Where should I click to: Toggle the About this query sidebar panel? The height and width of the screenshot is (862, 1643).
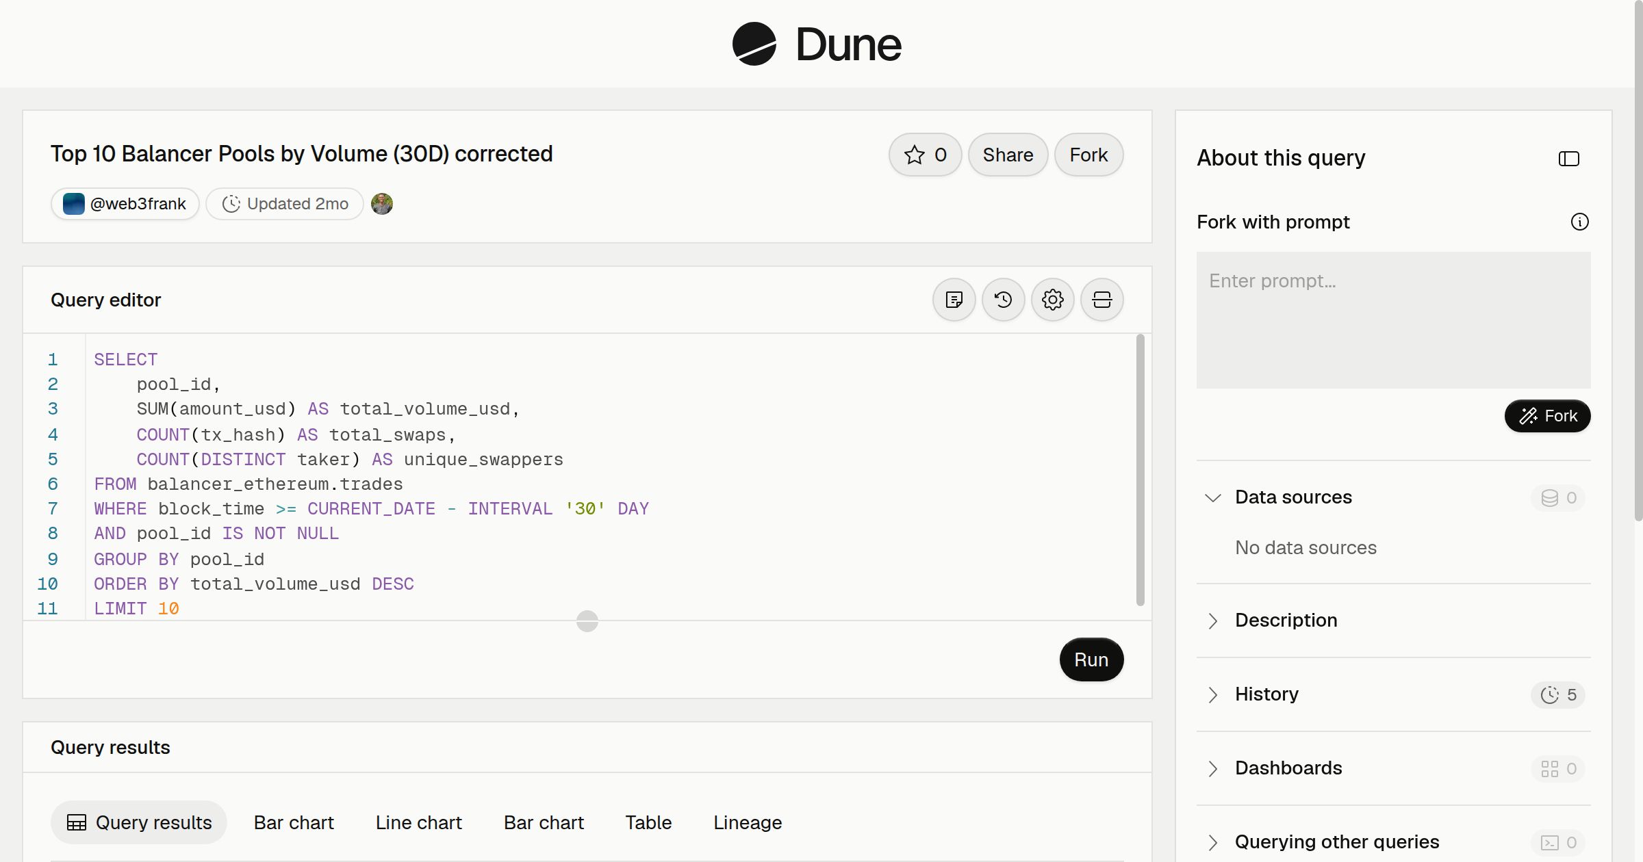1568,159
